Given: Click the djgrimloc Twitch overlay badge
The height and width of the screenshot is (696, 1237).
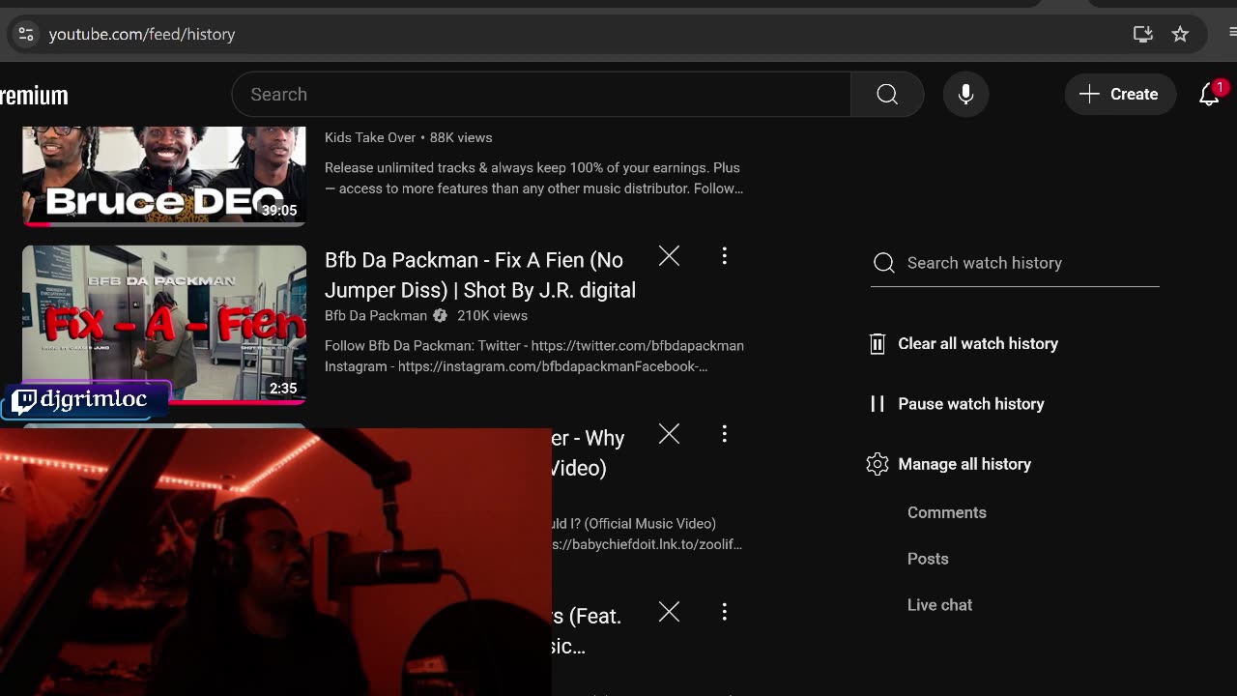Looking at the screenshot, I should (x=85, y=400).
